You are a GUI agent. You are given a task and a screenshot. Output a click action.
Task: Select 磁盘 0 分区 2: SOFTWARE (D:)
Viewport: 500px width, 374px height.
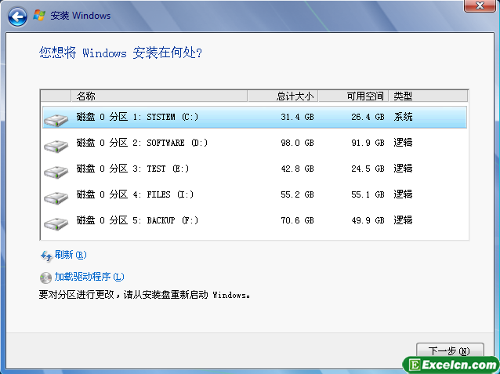click(x=255, y=143)
